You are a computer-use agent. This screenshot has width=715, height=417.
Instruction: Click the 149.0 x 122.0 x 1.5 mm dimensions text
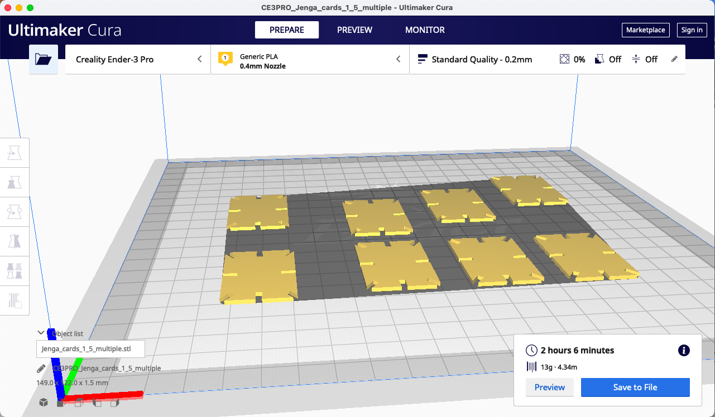(72, 383)
